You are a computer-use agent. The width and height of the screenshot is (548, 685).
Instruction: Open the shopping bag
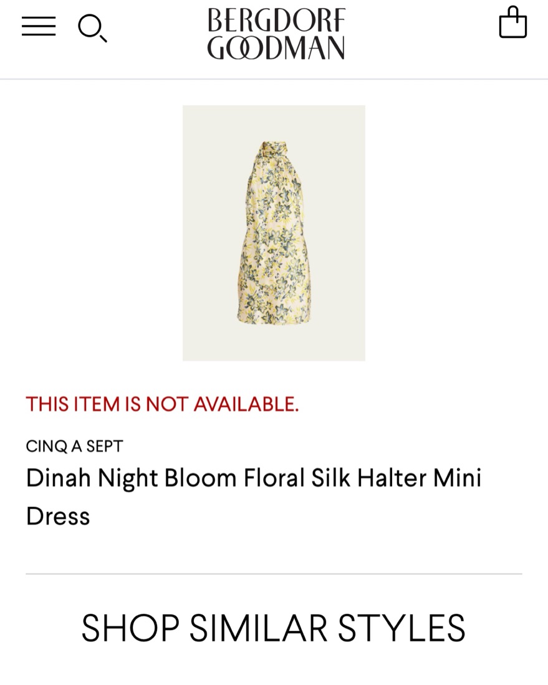tap(512, 24)
